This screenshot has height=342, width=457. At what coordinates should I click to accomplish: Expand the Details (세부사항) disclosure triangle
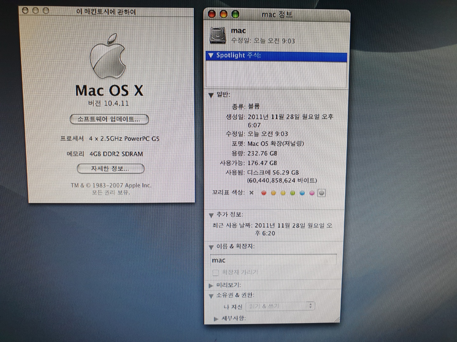216,319
